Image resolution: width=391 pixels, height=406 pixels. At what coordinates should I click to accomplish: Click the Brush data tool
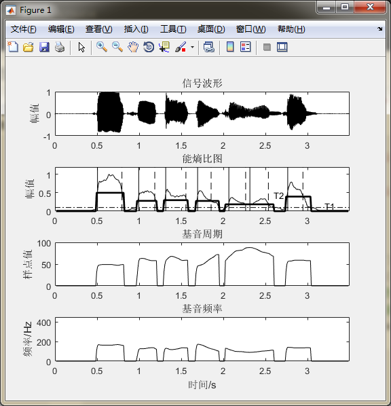[x=181, y=48]
